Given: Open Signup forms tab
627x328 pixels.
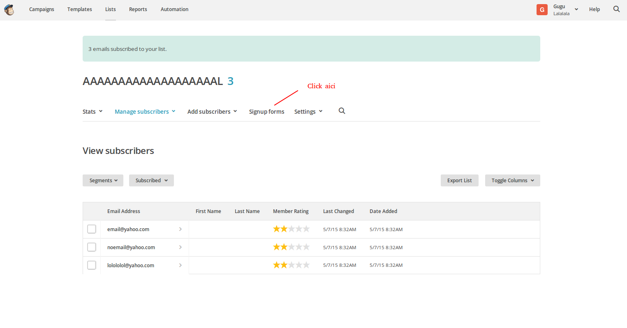Looking at the screenshot, I should point(267,112).
